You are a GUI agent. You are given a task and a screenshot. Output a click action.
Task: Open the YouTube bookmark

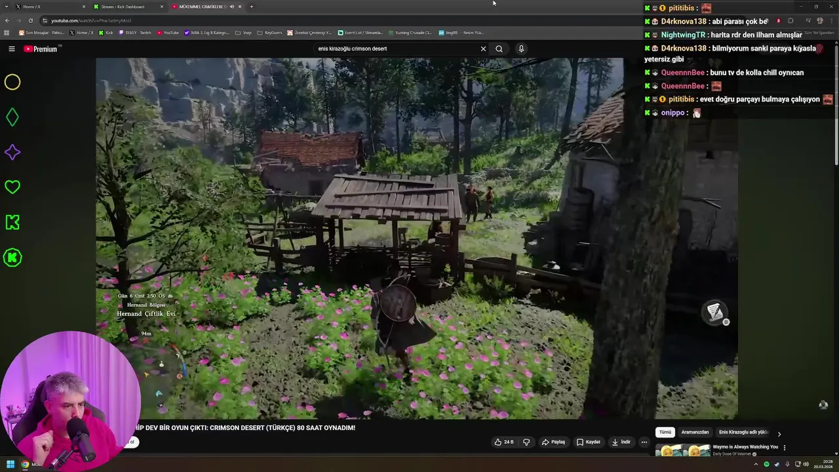168,32
